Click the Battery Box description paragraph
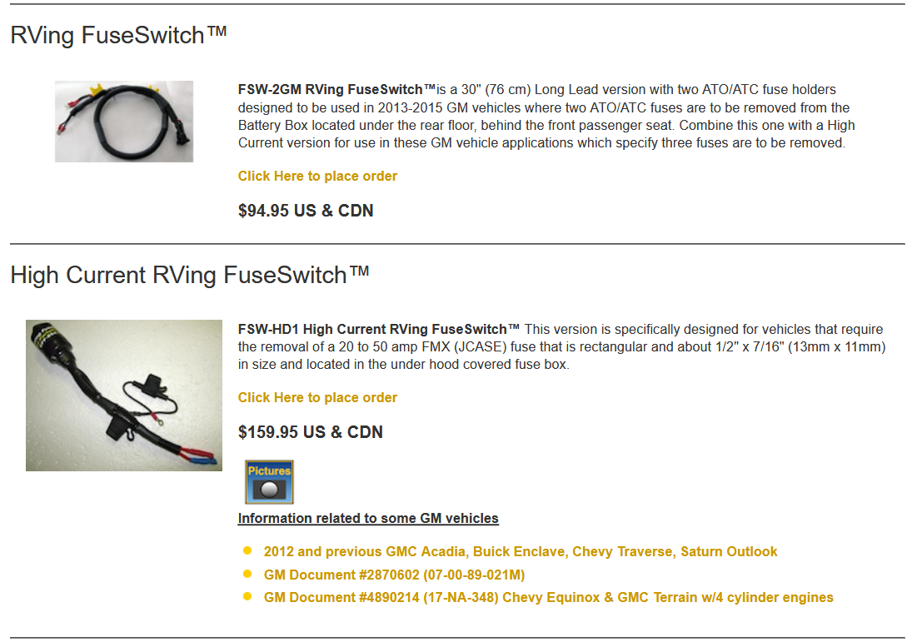912x642 pixels. coord(546,117)
